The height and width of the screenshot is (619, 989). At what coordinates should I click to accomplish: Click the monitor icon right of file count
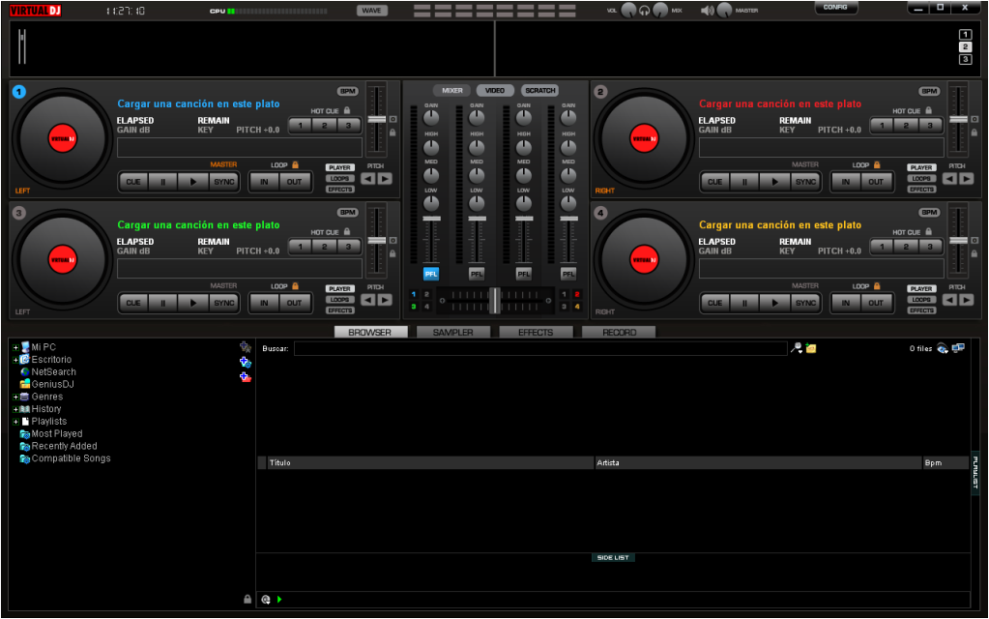point(958,348)
